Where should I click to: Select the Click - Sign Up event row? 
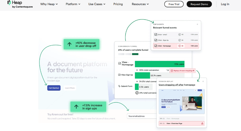176,40
